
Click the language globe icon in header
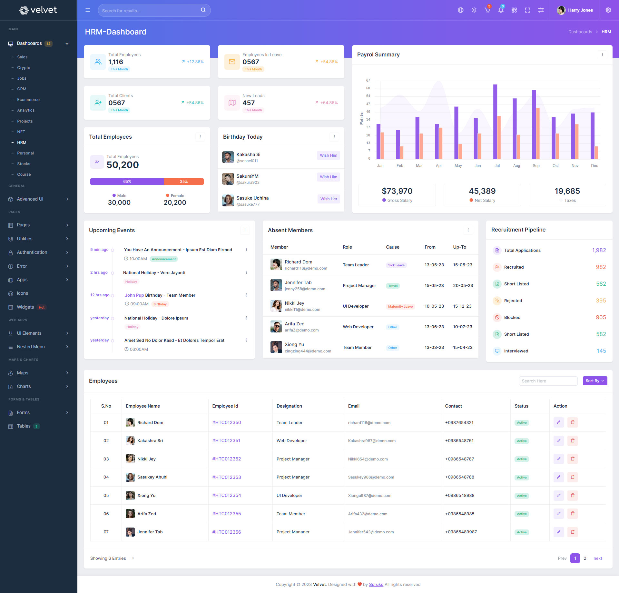click(x=460, y=10)
